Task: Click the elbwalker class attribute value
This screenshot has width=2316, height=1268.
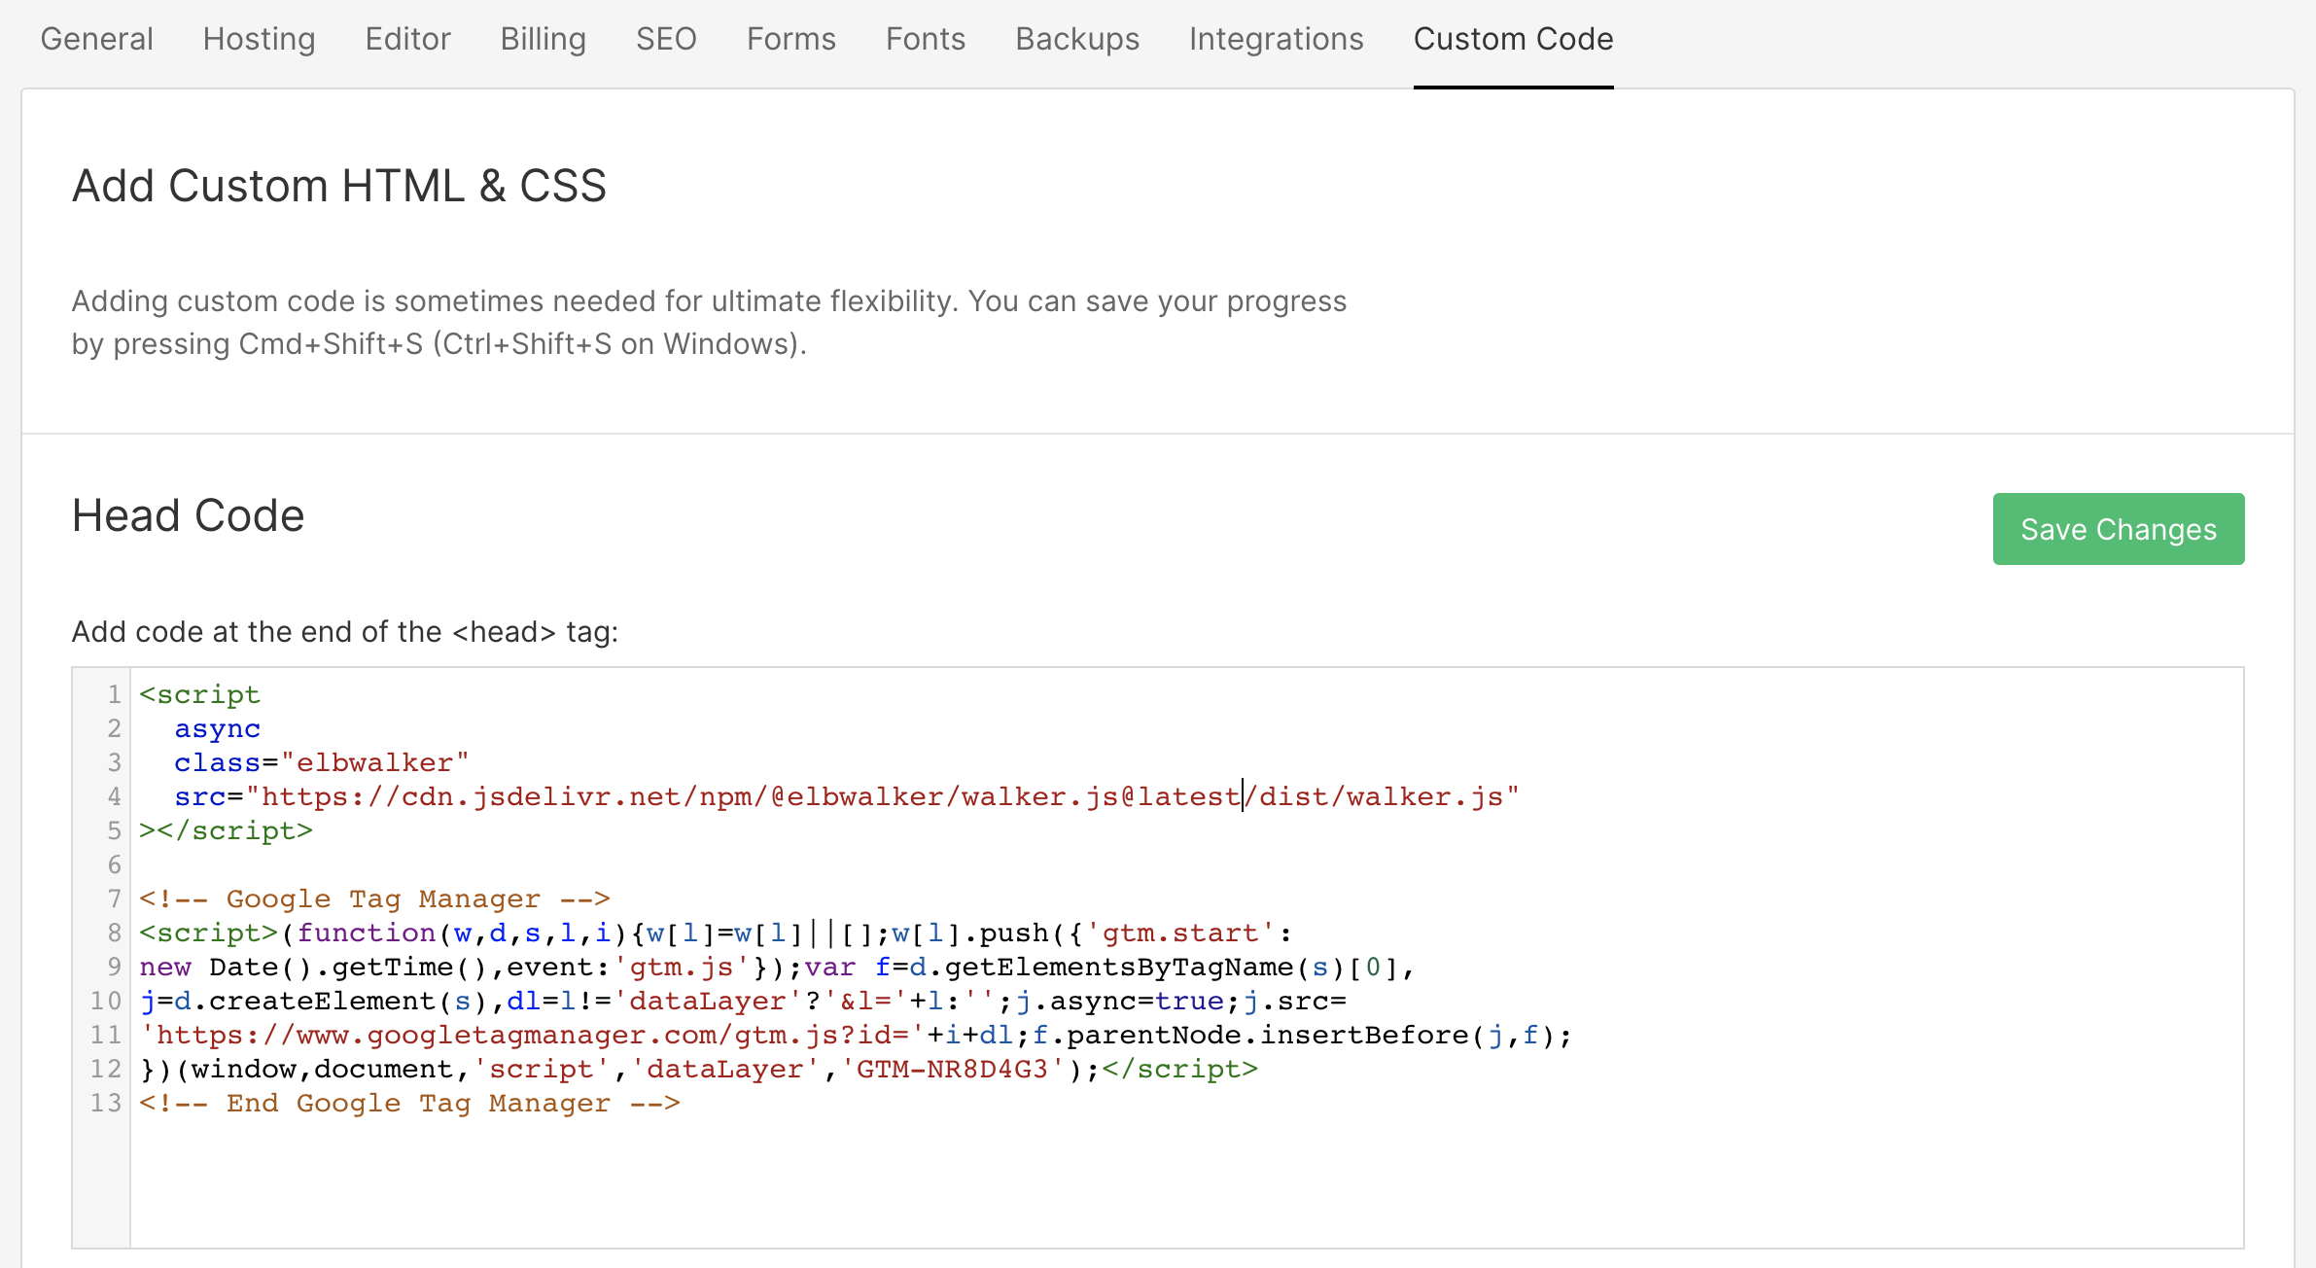Action: pos(381,762)
